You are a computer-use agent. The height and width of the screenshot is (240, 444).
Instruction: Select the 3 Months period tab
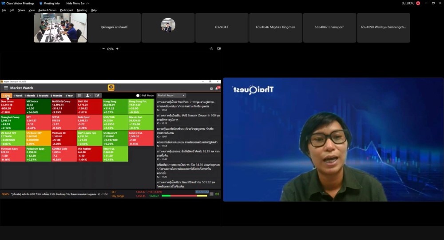[x=43, y=96]
